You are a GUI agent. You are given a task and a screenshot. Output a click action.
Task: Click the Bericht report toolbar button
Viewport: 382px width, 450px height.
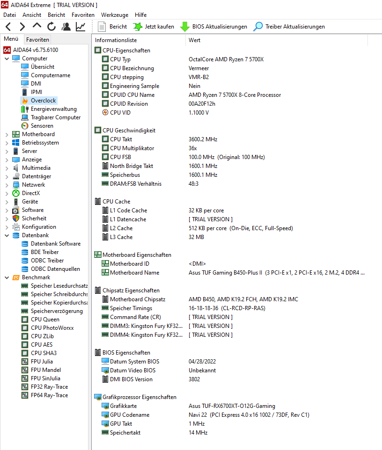(112, 27)
